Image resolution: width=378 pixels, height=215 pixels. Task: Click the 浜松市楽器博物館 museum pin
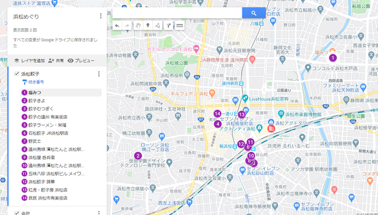coord(281,114)
